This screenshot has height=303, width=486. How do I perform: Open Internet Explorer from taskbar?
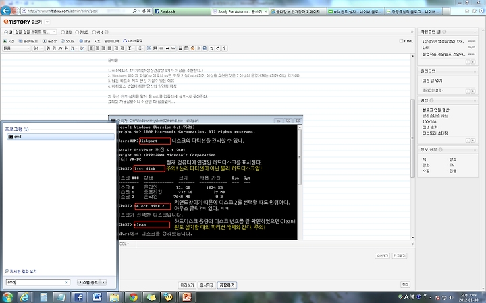coord(24,297)
